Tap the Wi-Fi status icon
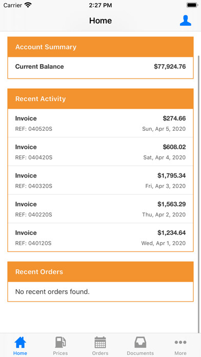This screenshot has height=357, width=201. pos(28,5)
